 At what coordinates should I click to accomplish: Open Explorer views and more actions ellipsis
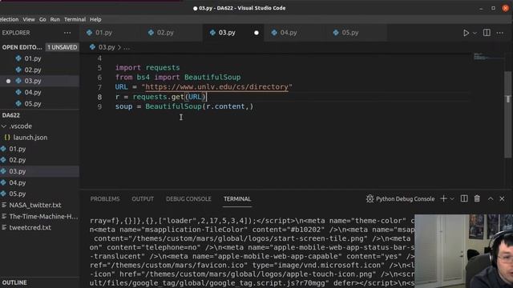[x=67, y=33]
